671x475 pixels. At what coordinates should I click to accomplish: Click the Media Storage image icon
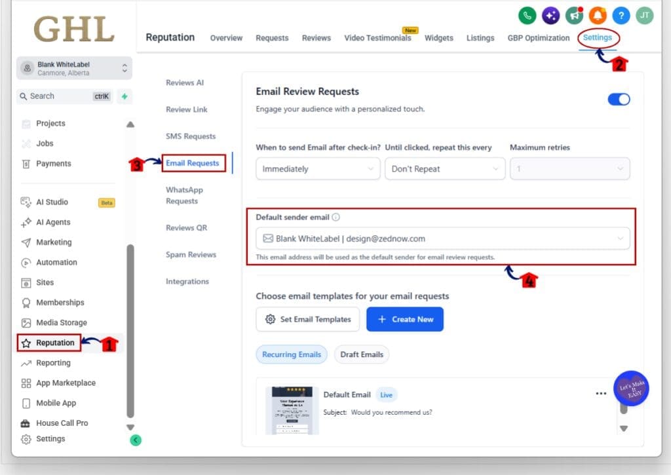tap(26, 322)
